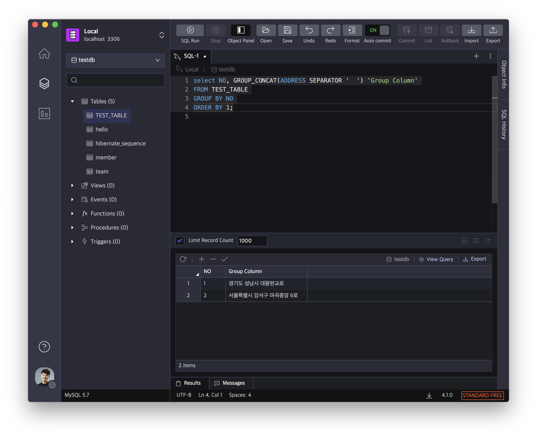Open the testdb database dropdown
Viewport: 537px width, 439px height.
pyautogui.click(x=115, y=60)
